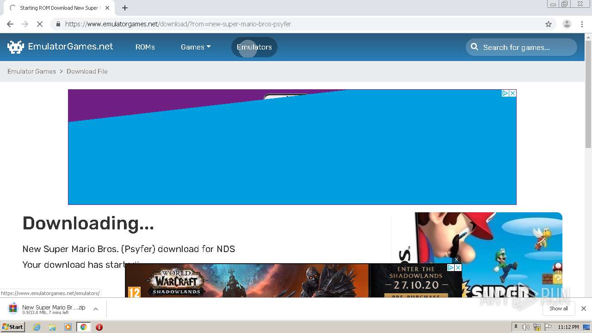Viewport: 592px width, 333px height.
Task: Open the media player taskbar icon
Action: [68, 327]
